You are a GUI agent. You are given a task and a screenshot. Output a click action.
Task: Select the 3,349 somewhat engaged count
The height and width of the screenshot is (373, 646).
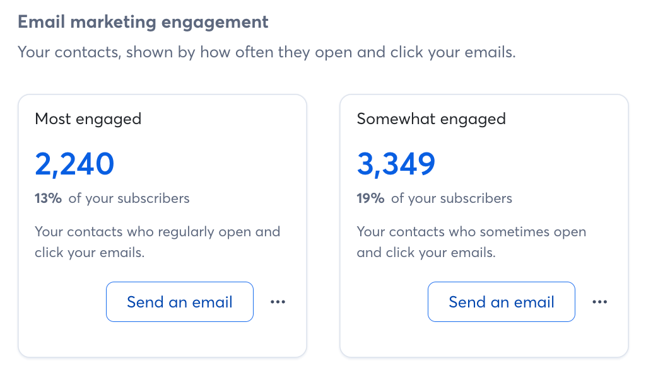click(396, 164)
